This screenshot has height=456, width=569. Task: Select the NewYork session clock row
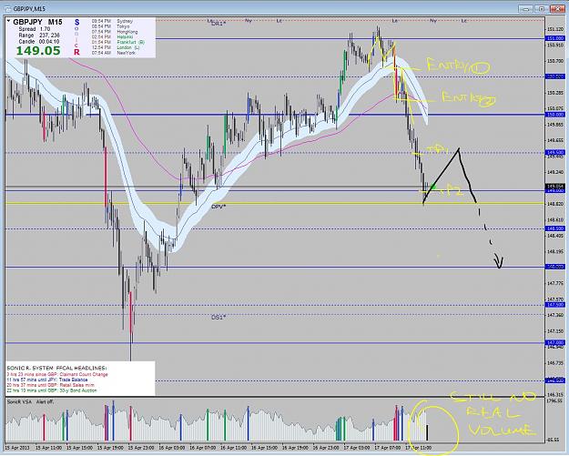click(113, 53)
